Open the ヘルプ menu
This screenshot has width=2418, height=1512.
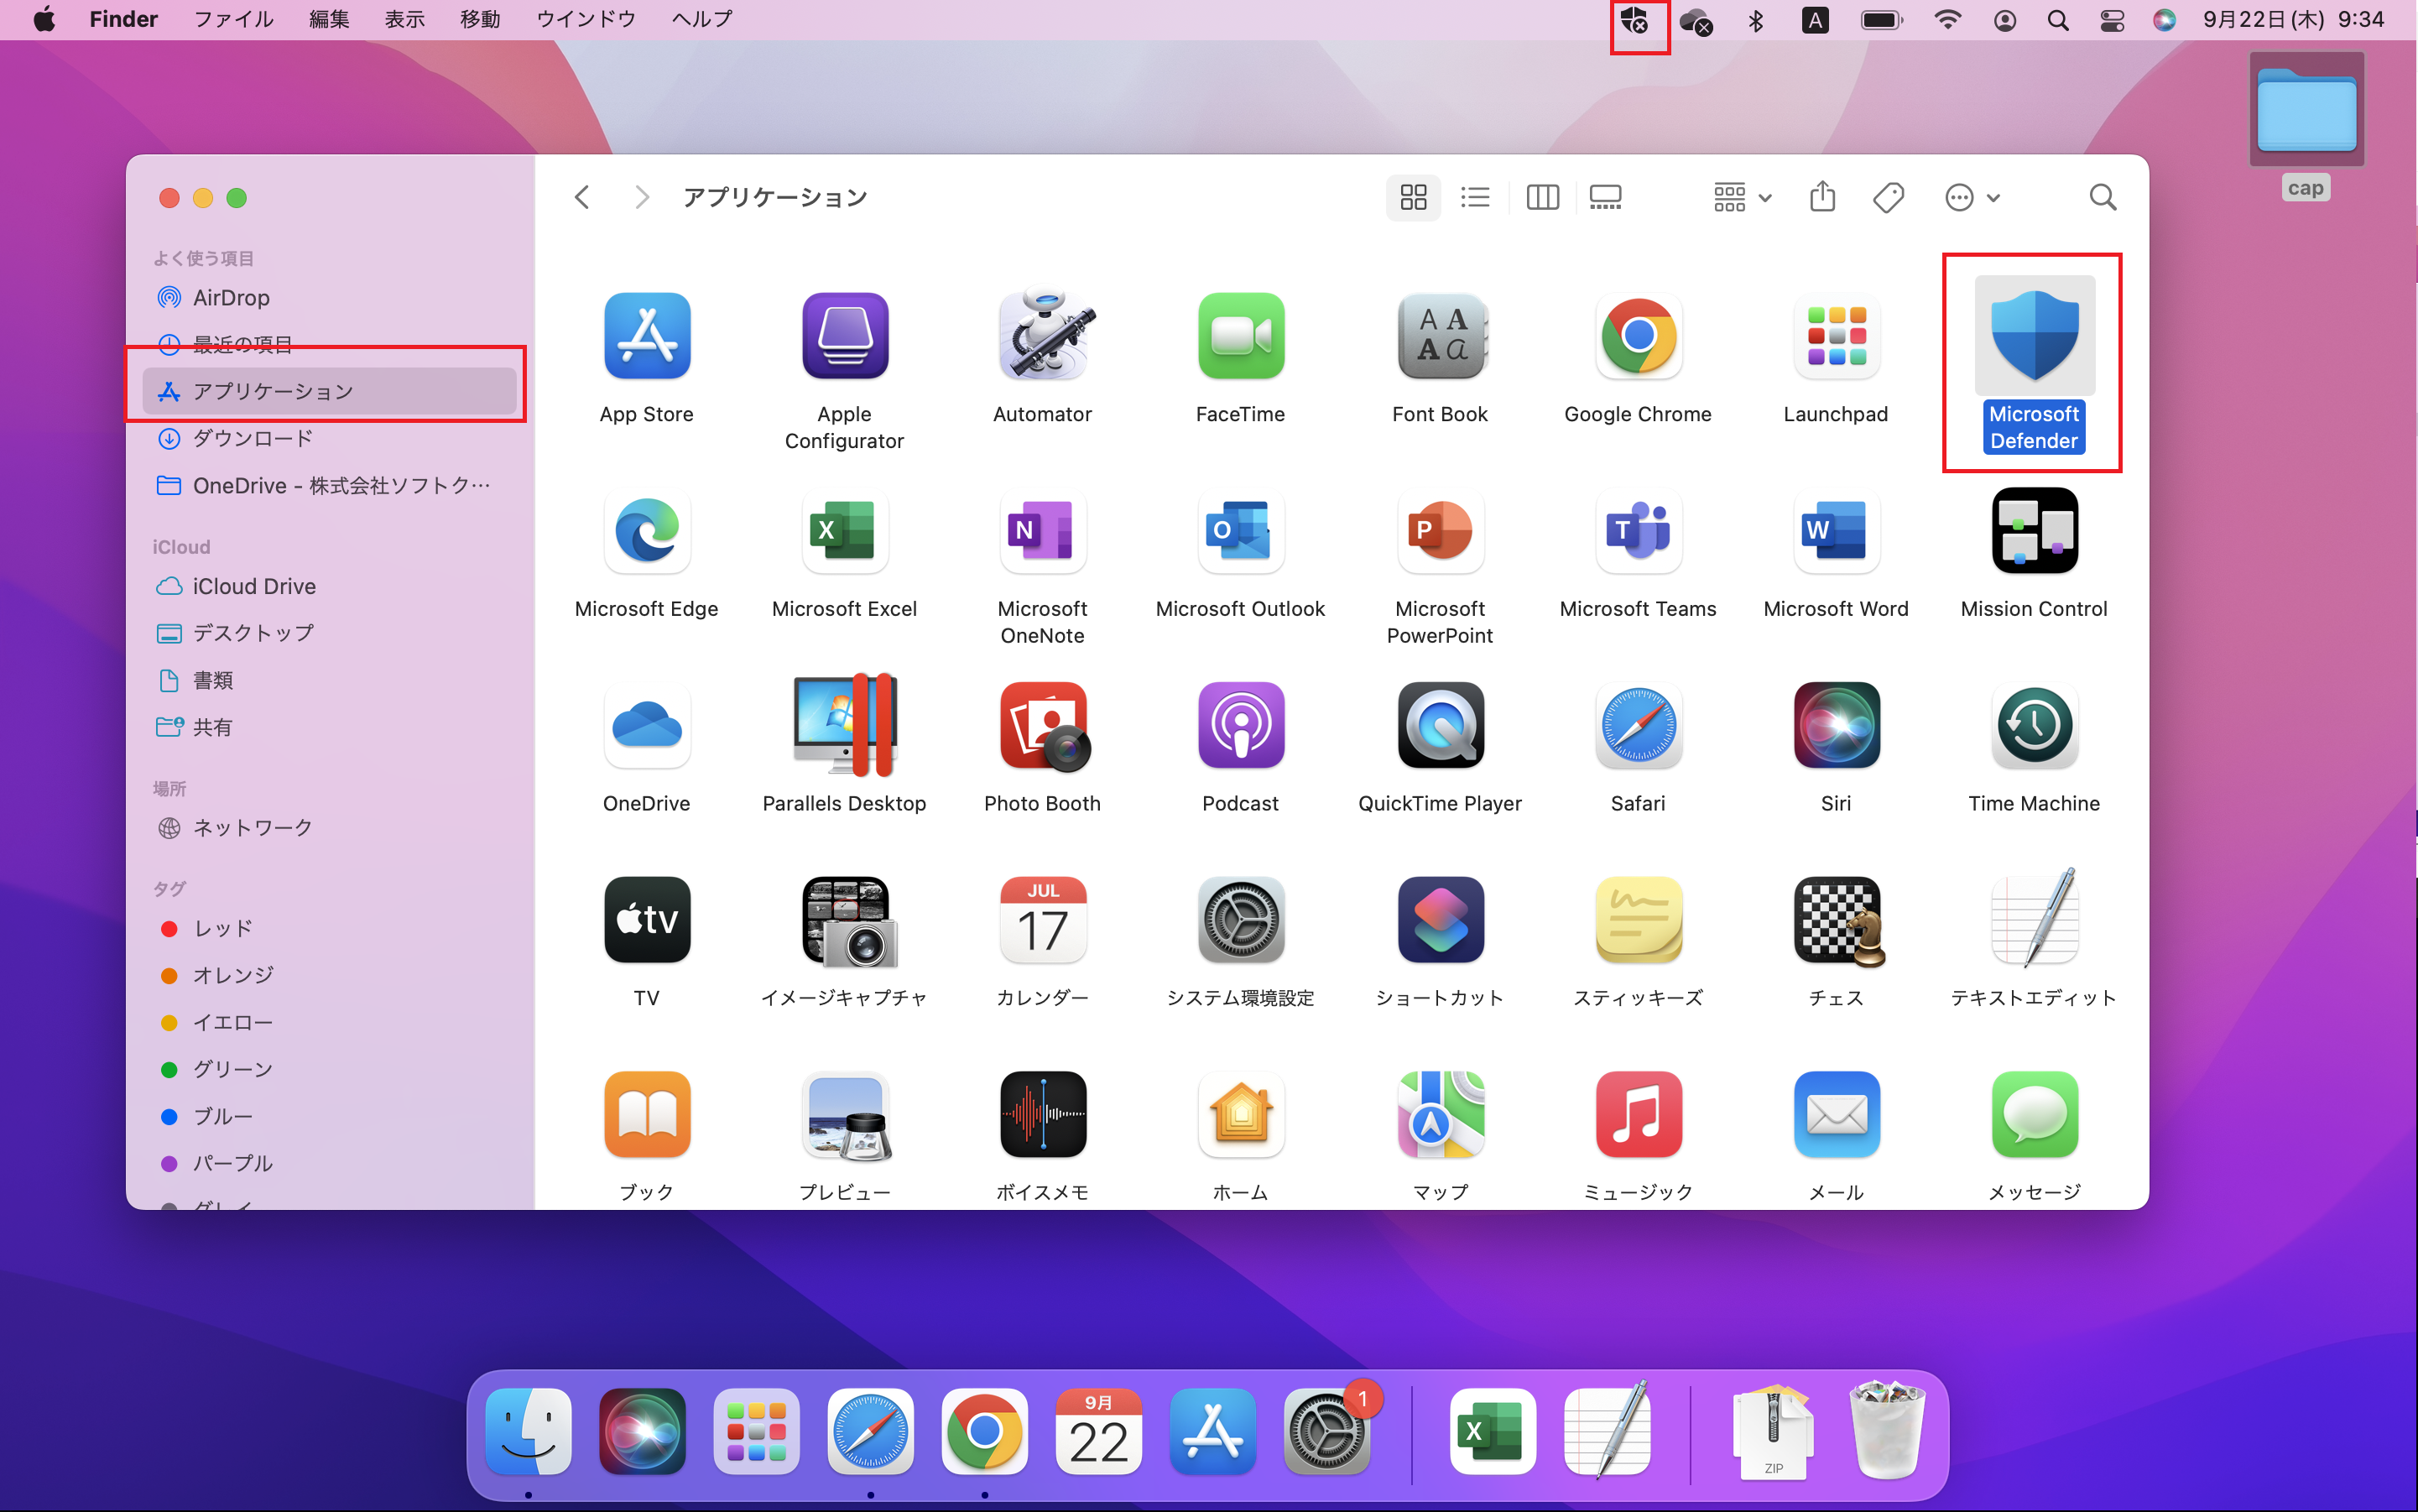702,19
